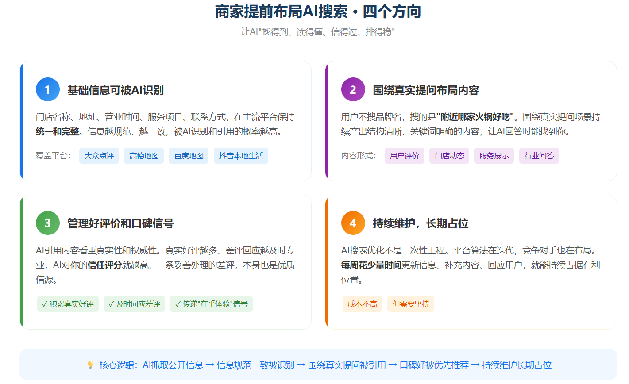Click the green number 3 circle badge
This screenshot has width=629, height=384.
click(47, 223)
